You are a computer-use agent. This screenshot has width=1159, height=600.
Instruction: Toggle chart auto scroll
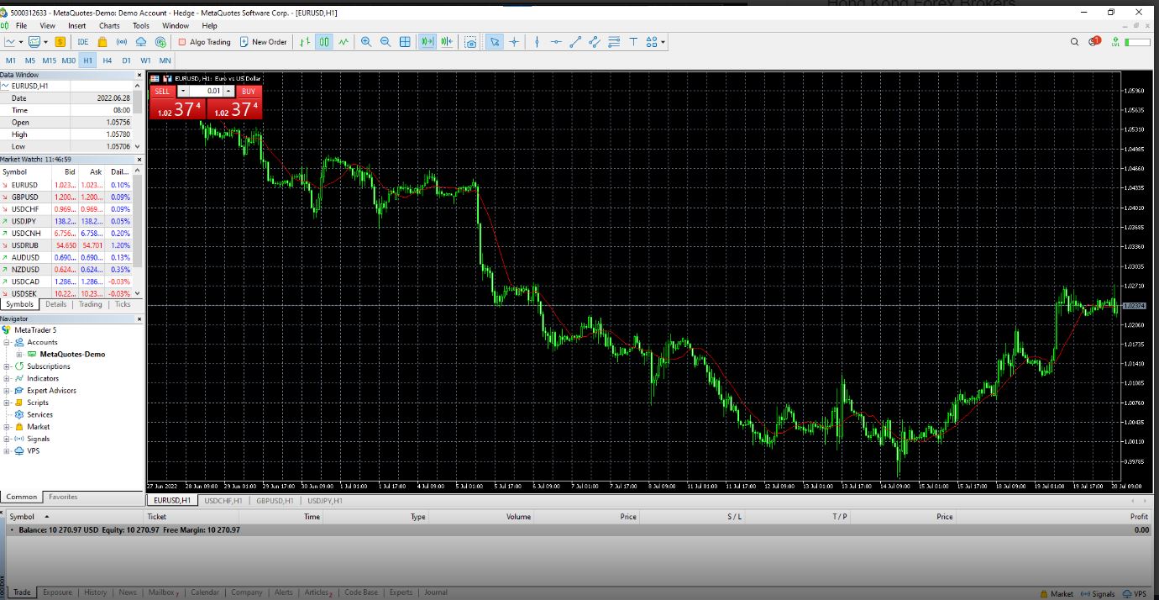427,42
